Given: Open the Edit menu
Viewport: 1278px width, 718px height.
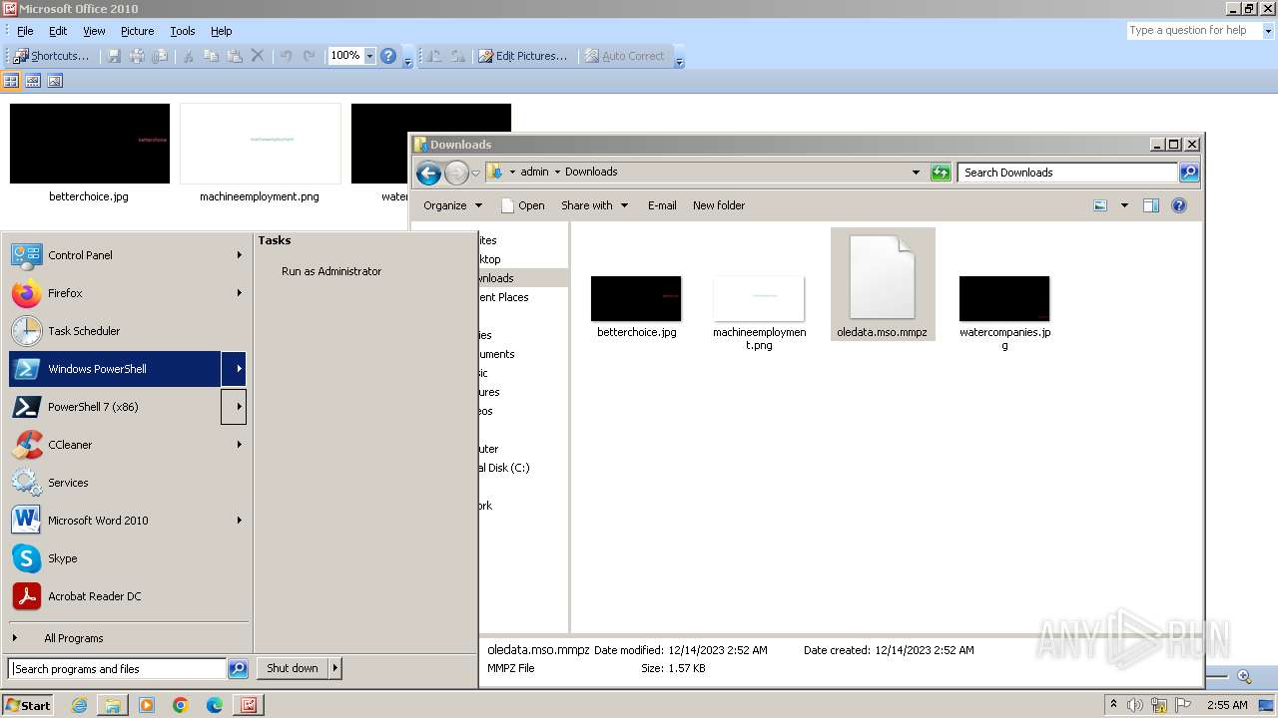Looking at the screenshot, I should click(58, 31).
